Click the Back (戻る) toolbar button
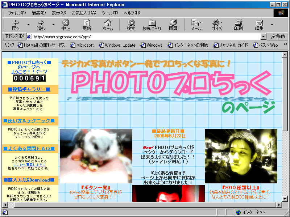 point(16,25)
